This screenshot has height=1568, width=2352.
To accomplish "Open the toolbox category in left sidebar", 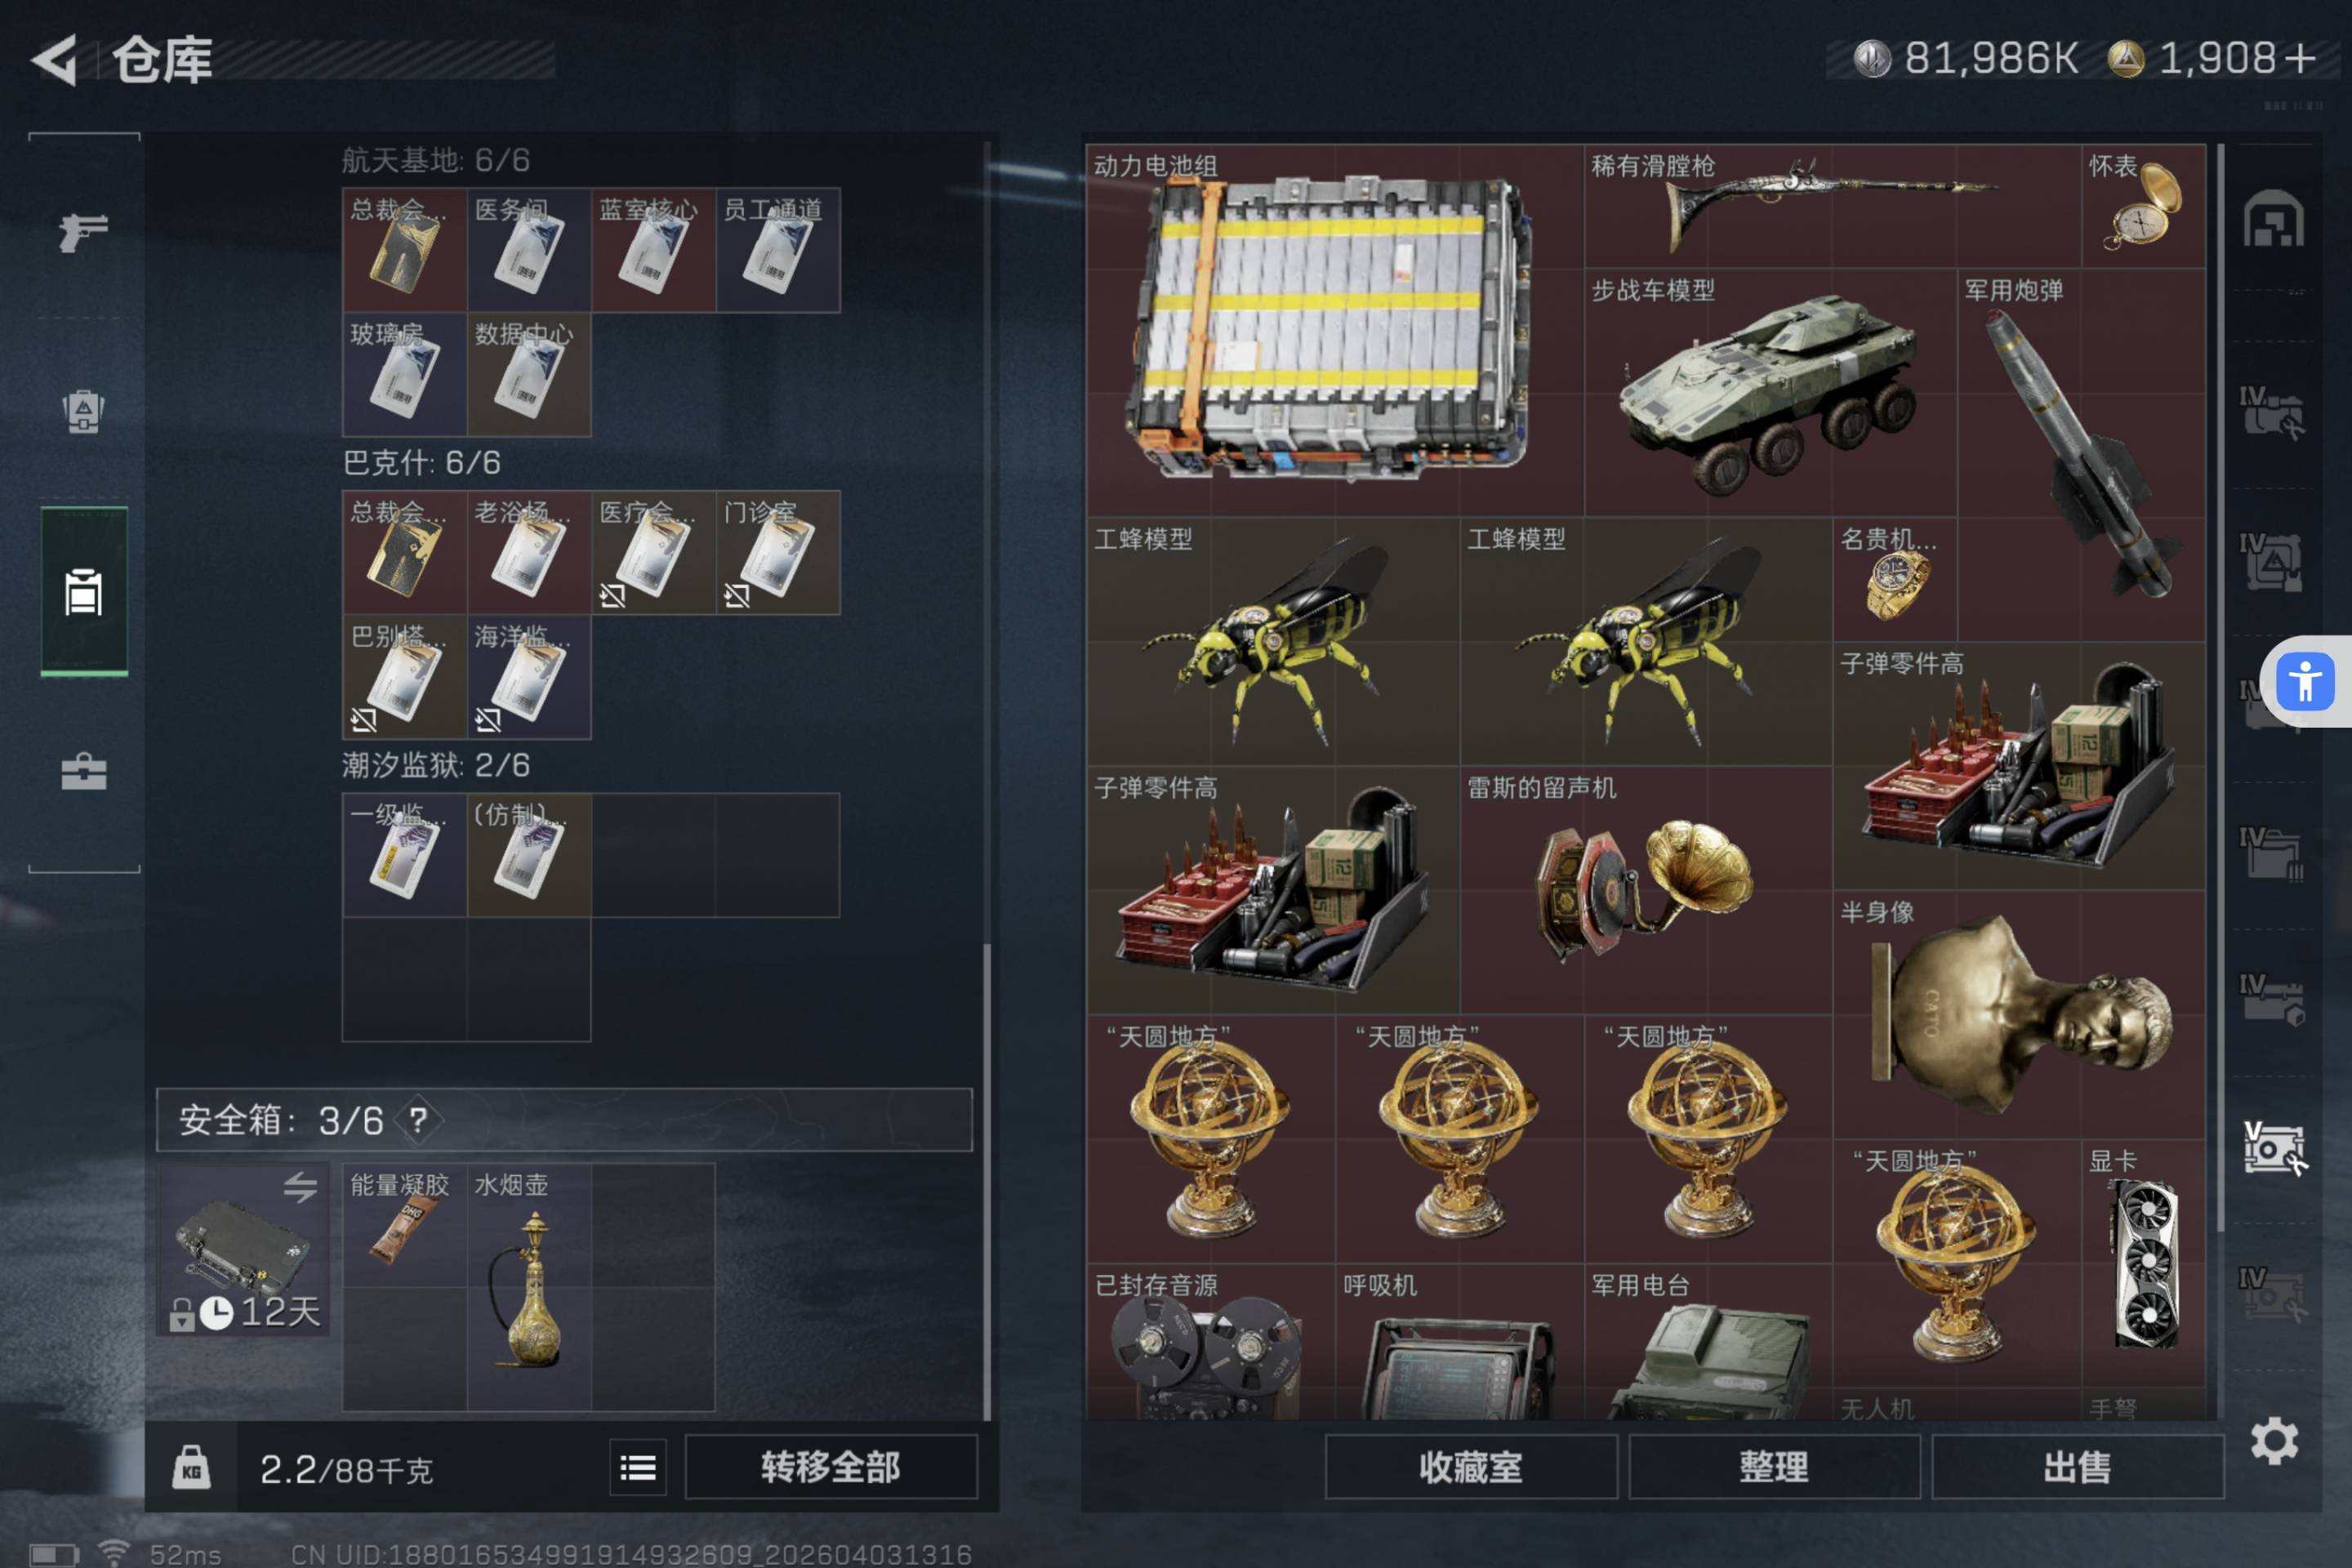I will pos(84,771).
